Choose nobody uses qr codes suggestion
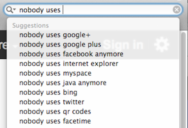This screenshot has width=188, height=128. pos(93,112)
